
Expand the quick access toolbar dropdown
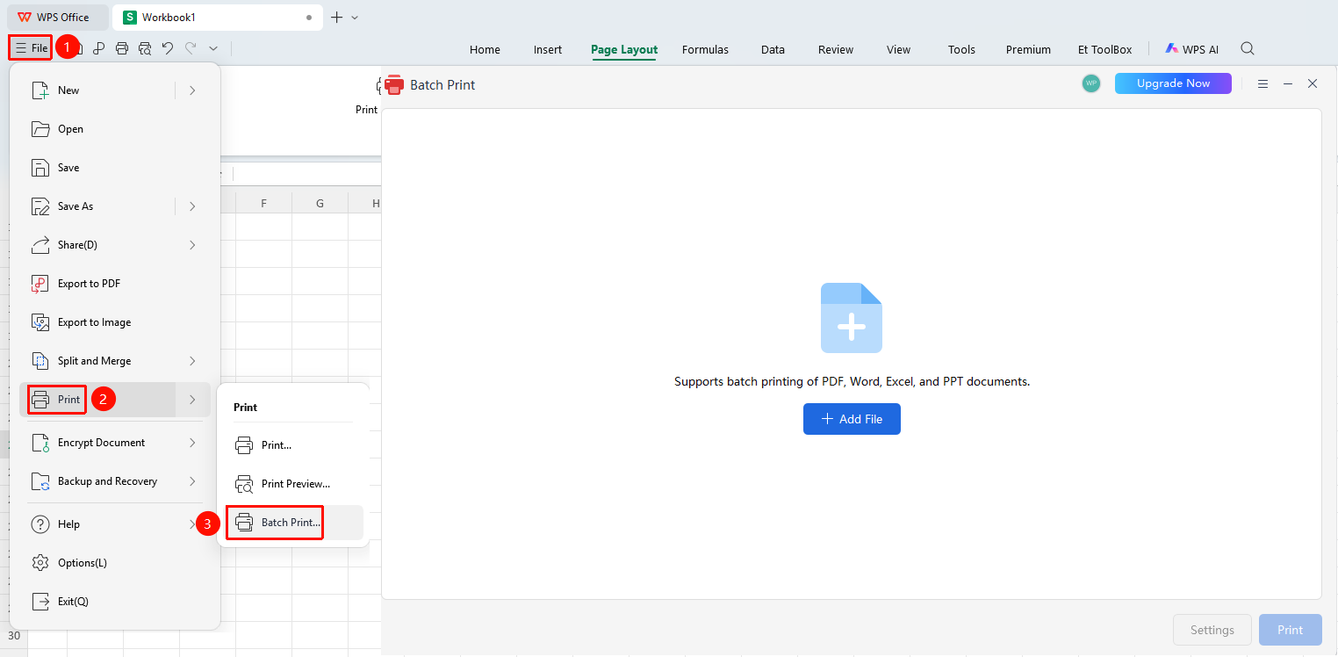click(213, 49)
